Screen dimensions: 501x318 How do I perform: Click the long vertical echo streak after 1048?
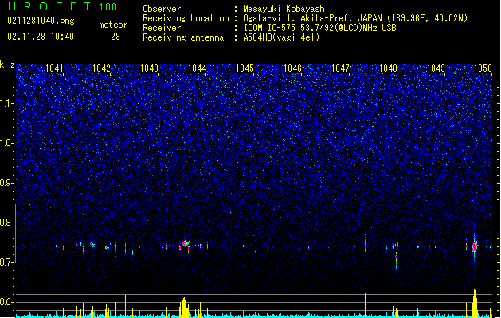pyautogui.click(x=396, y=258)
